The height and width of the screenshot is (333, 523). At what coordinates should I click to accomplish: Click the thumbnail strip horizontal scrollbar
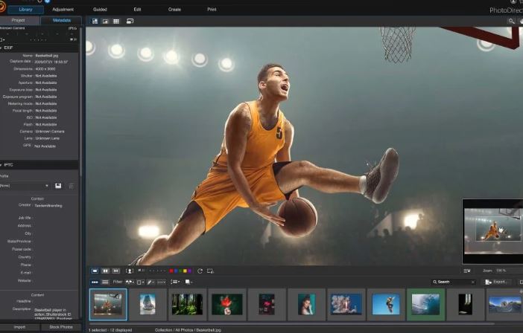tap(291, 323)
